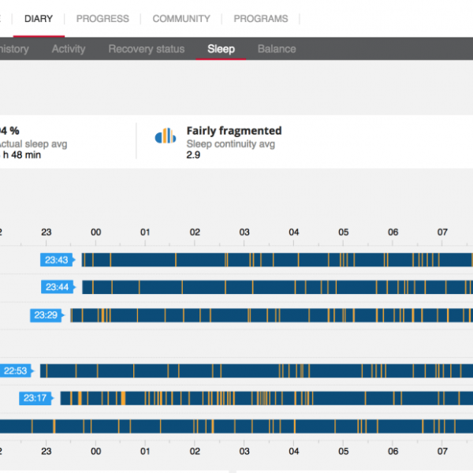Select the 23:44 sleep start marker
Screen dimensions: 473x473
(58, 287)
